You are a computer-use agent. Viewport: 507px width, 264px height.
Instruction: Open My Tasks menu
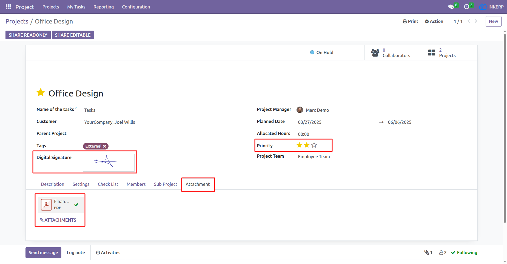click(x=76, y=7)
